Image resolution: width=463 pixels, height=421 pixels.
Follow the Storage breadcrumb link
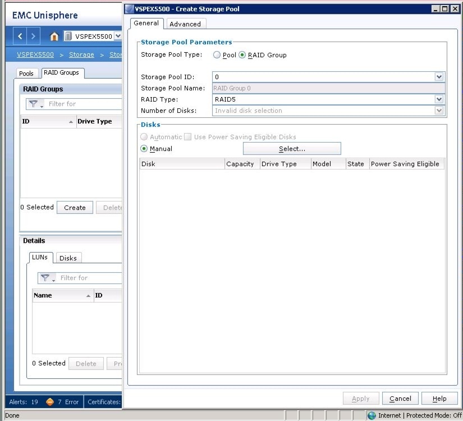click(x=81, y=54)
